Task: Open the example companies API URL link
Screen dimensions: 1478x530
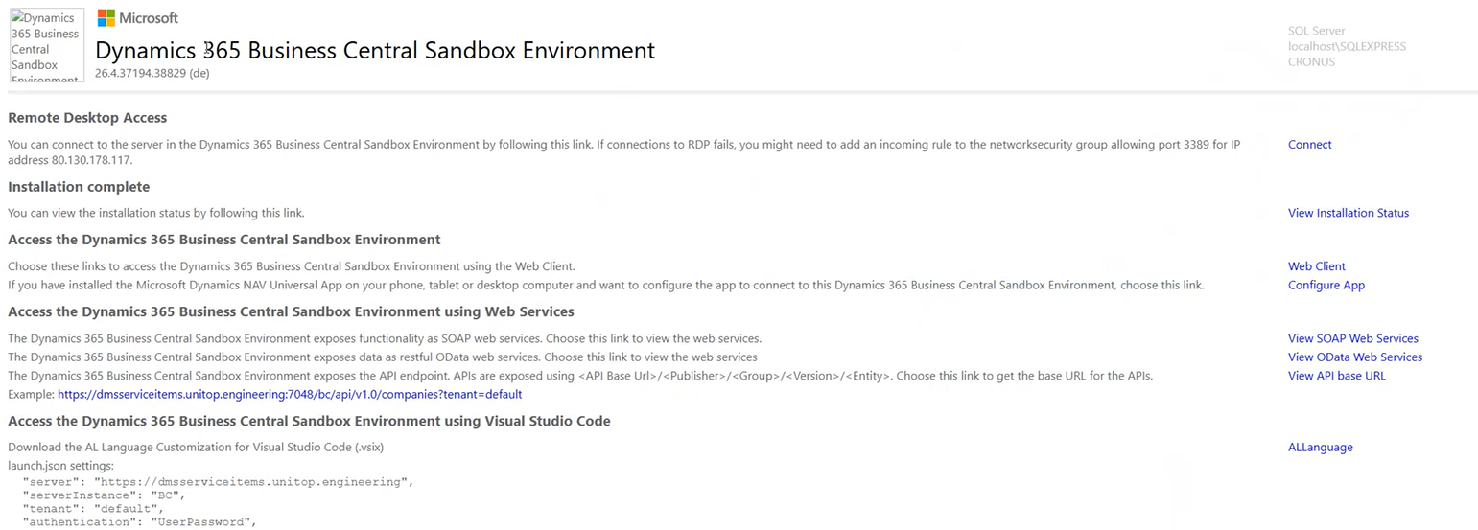Action: click(x=290, y=394)
